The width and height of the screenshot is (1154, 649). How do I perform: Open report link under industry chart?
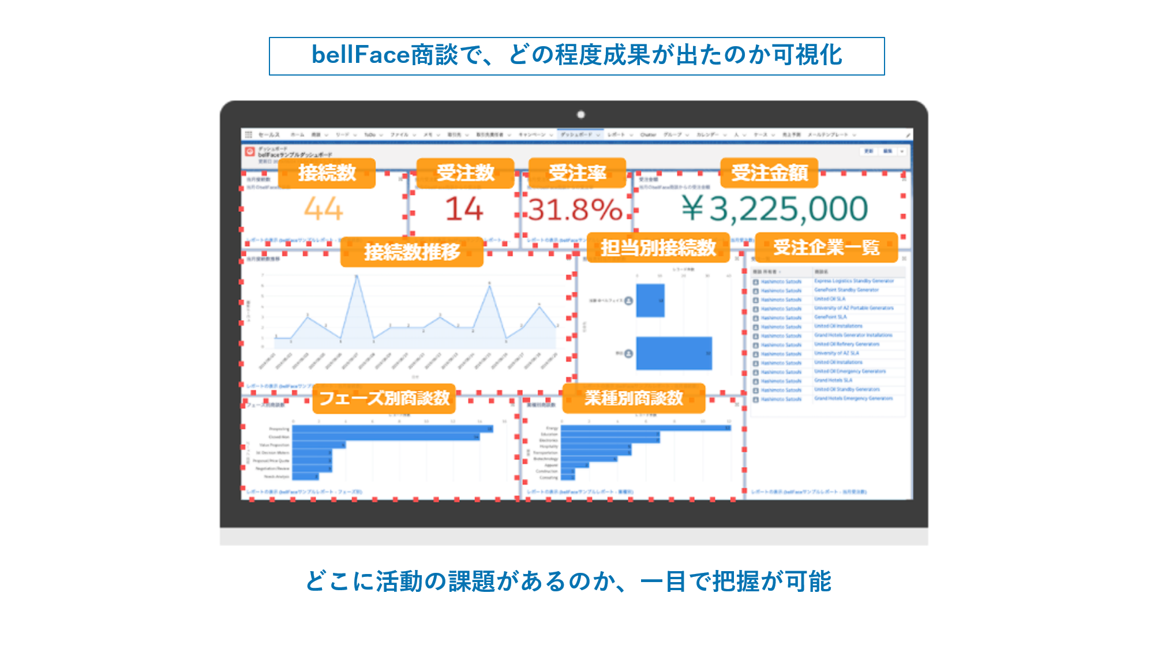tap(580, 492)
